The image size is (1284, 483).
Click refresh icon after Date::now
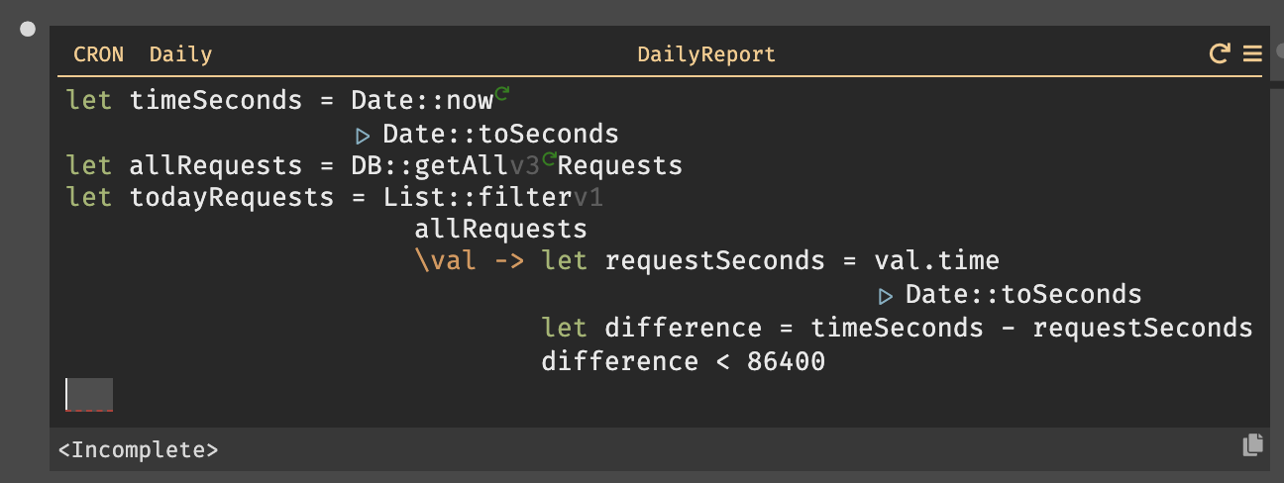501,94
